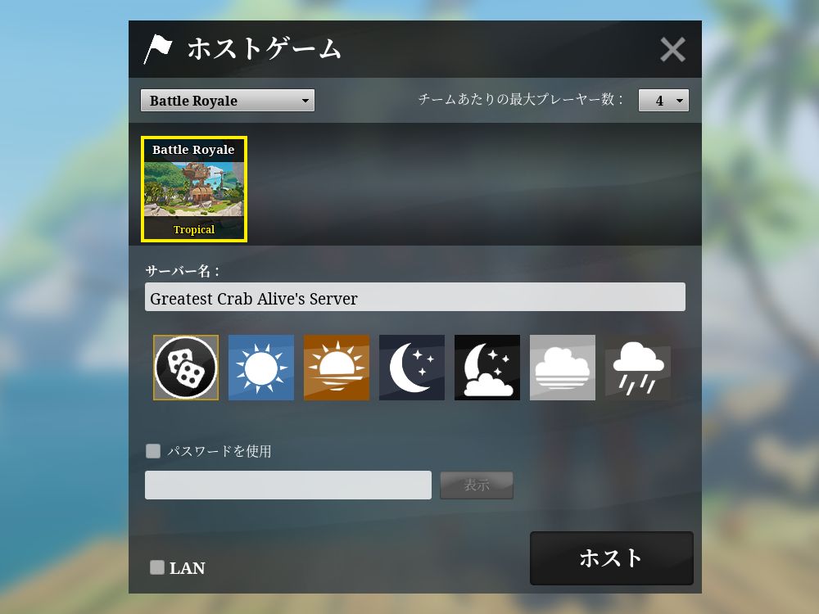819x614 pixels.
Task: Click the ホスト button to host game
Action: pos(611,558)
